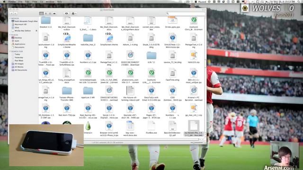Show All Images smart search
Image resolution: width=303 pixels, height=170 pixels.
click(x=18, y=64)
